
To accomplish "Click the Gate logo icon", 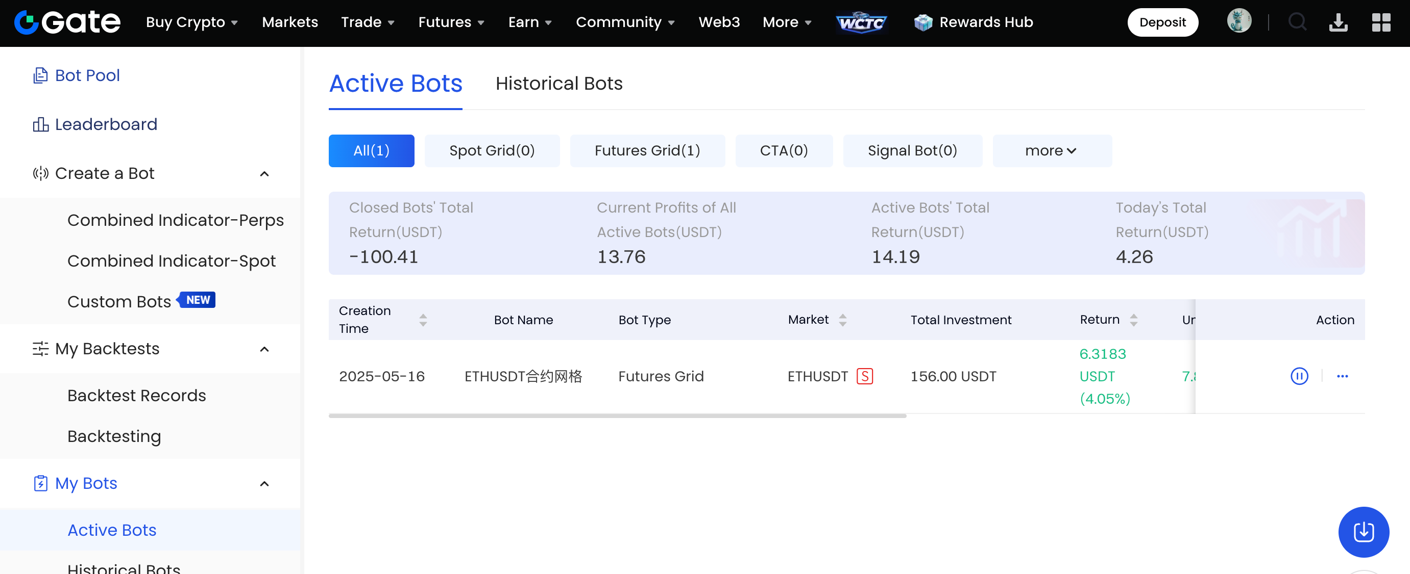I will point(26,22).
